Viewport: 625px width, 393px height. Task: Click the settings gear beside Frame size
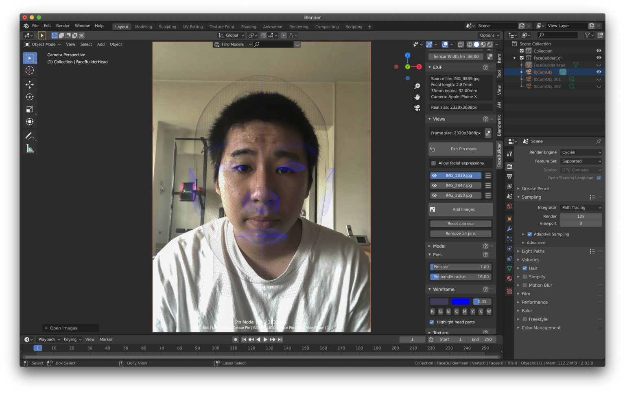488,133
